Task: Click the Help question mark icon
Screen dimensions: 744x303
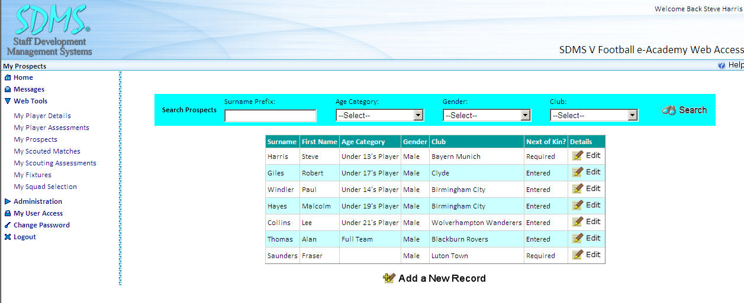Action: [x=722, y=66]
